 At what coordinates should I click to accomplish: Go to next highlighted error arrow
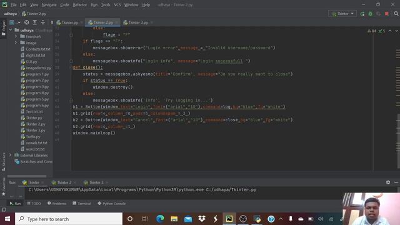tap(396, 31)
